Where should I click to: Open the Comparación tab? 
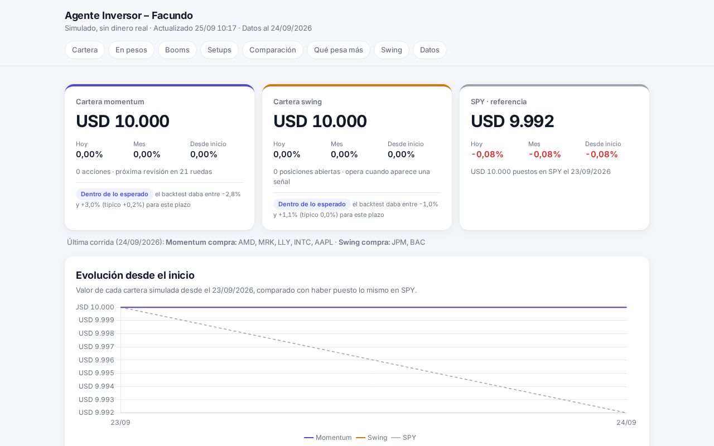(x=273, y=50)
